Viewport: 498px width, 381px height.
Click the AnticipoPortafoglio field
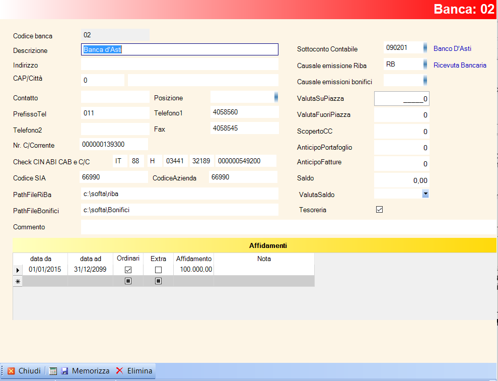402,148
